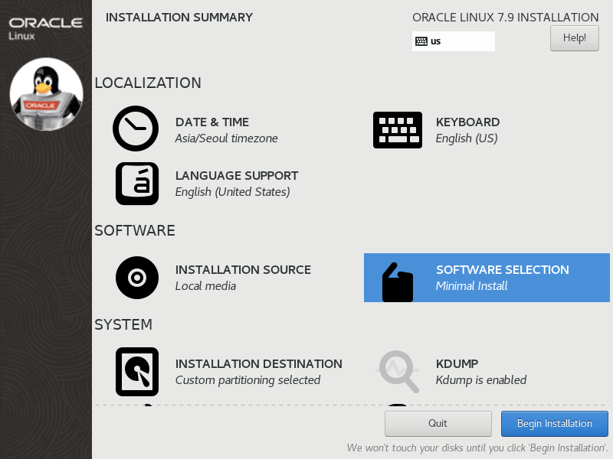Image resolution: width=613 pixels, height=459 pixels.
Task: Click Minimal Install status text
Action: pyautogui.click(x=471, y=285)
